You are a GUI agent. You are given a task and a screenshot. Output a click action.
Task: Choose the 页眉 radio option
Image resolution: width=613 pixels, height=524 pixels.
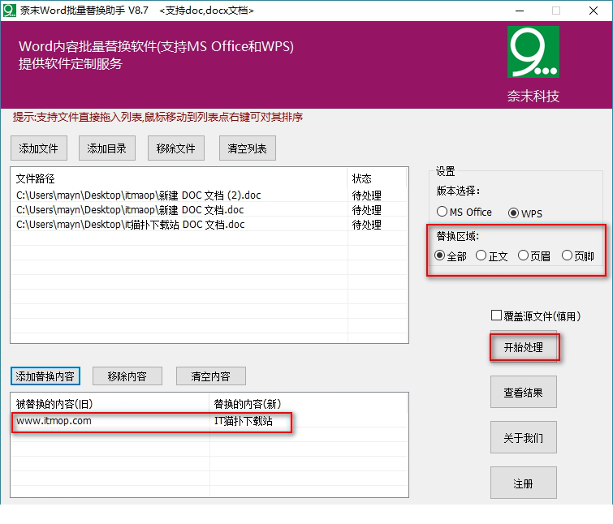coord(524,256)
